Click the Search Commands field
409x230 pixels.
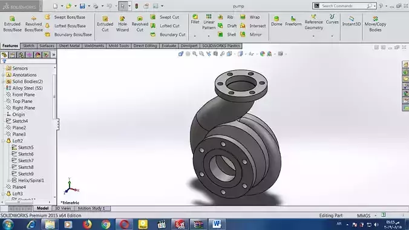click(x=344, y=5)
